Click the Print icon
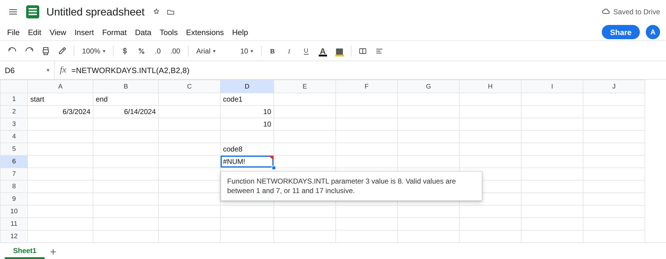666x259 pixels. coord(46,51)
